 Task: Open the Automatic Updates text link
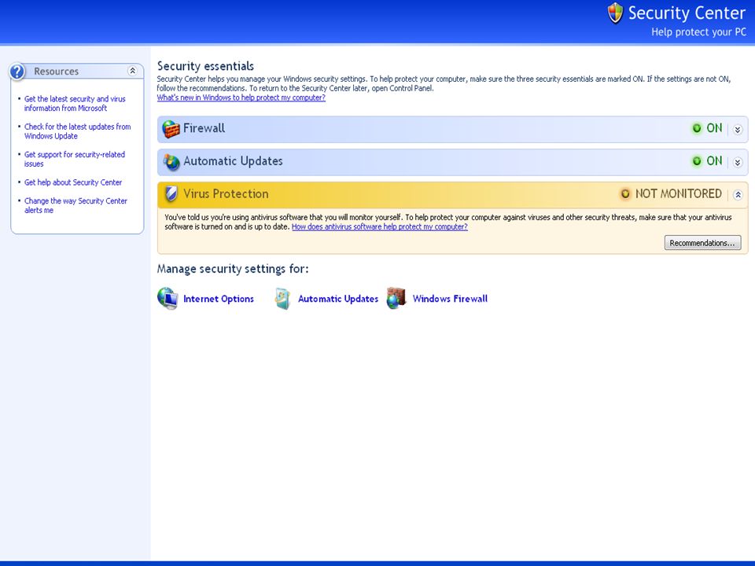coord(338,299)
